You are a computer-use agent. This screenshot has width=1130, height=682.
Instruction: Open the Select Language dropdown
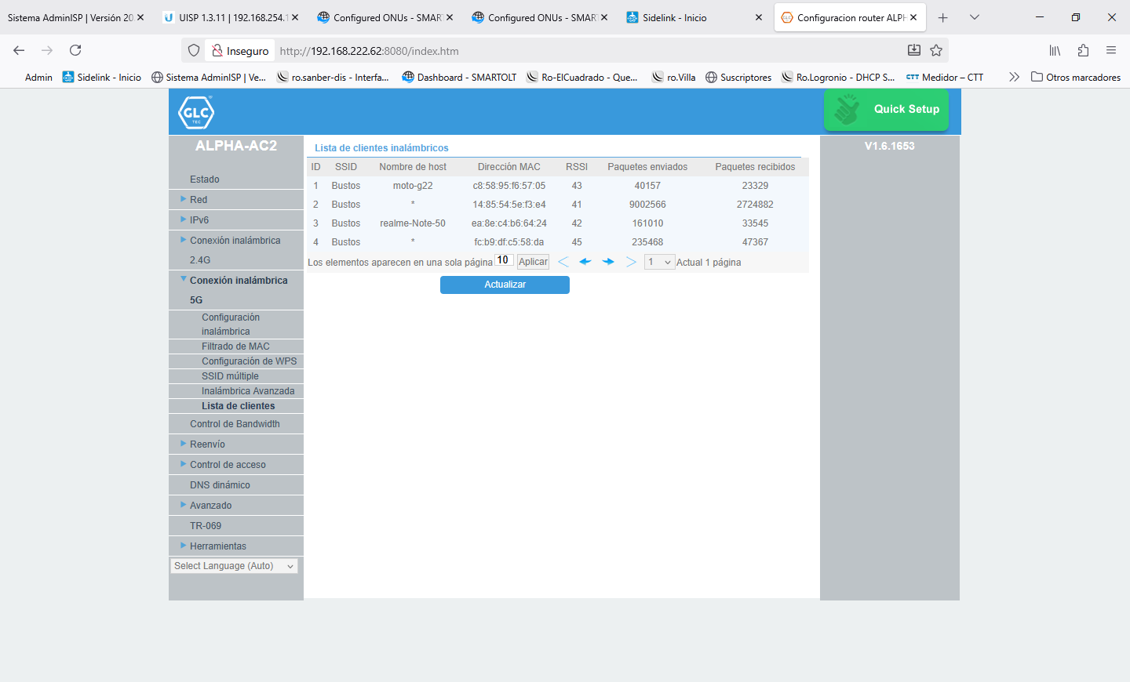pyautogui.click(x=234, y=566)
